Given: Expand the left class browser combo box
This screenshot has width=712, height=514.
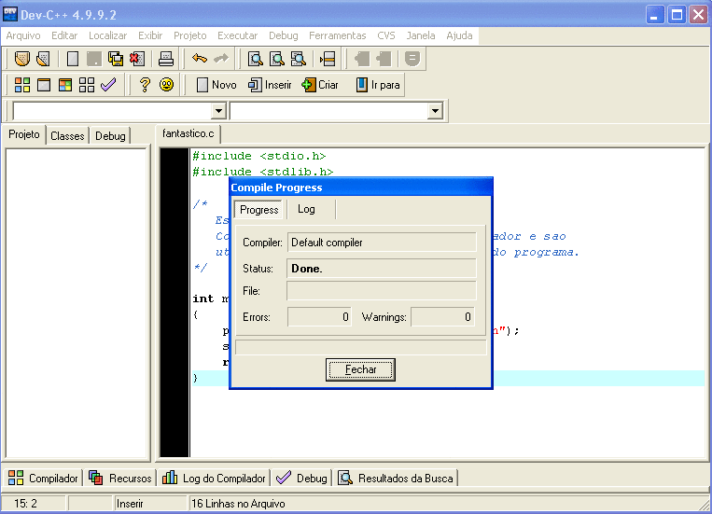Looking at the screenshot, I should (218, 111).
